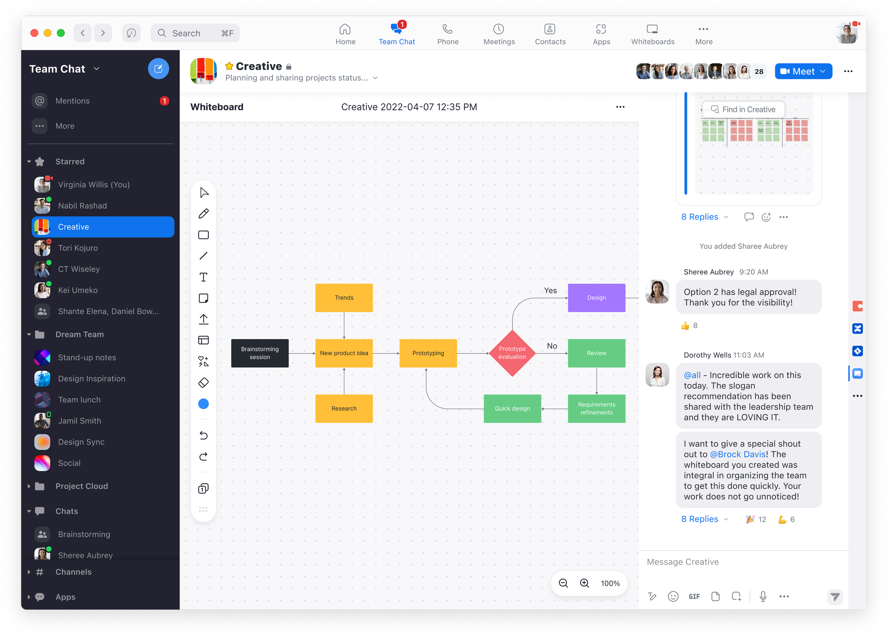Toggle thumbs up reaction with 8 count
The width and height of the screenshot is (888, 636).
(689, 325)
